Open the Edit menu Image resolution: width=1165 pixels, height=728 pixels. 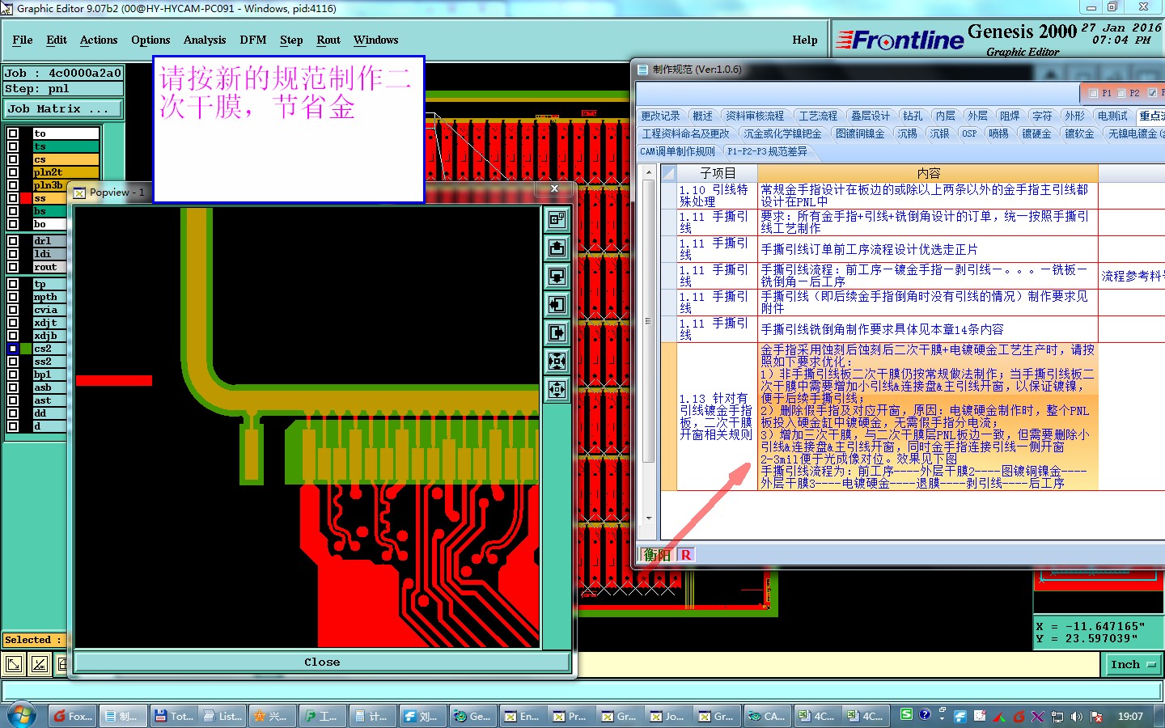click(57, 40)
